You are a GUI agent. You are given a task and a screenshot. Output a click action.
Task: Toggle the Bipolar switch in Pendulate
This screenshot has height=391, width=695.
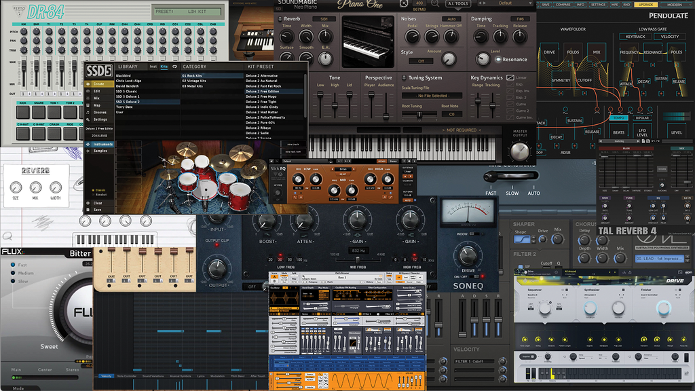642,116
